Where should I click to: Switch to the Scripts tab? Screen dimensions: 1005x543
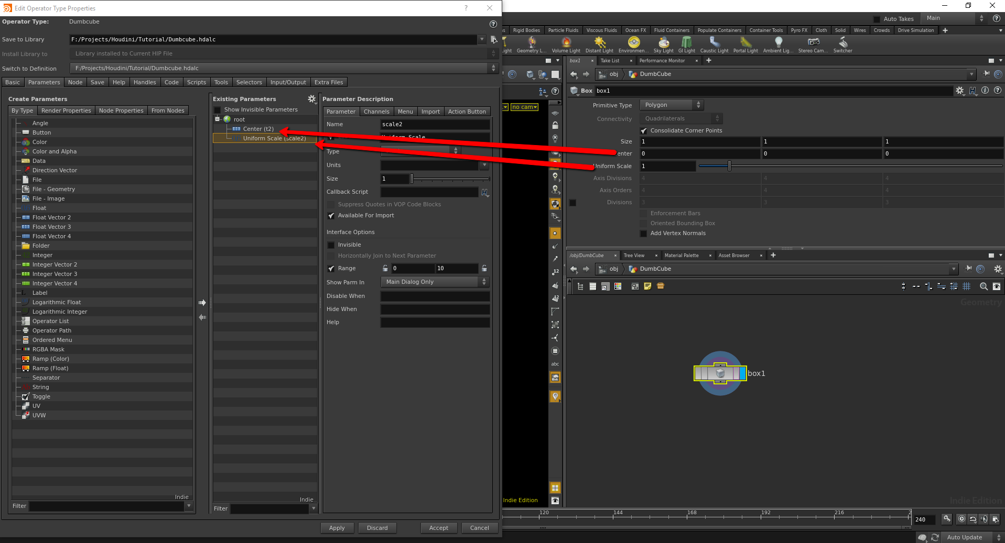pyautogui.click(x=197, y=82)
